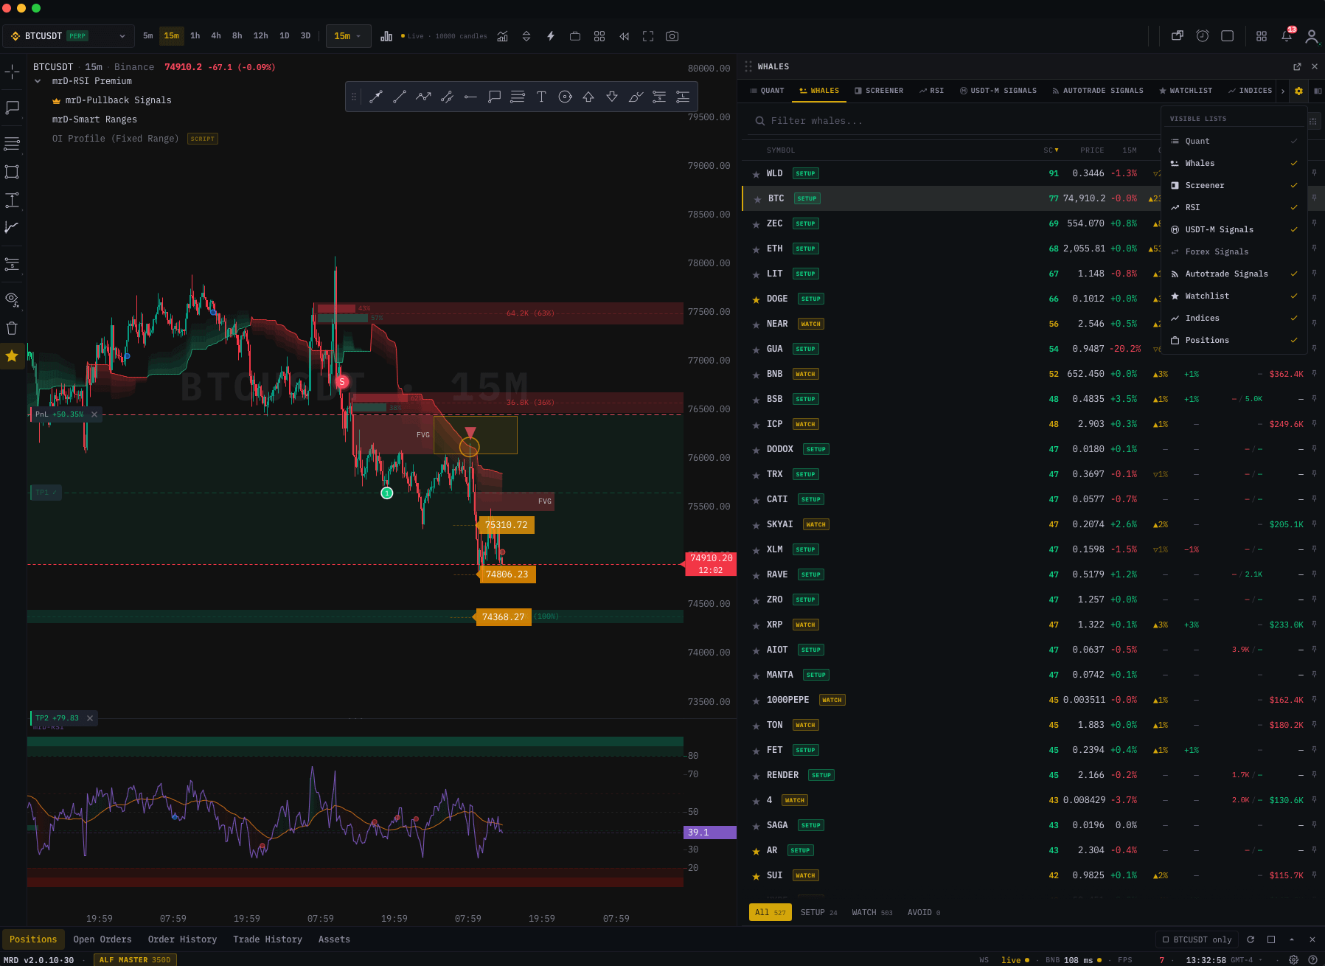Open the chart layout grid icon

tap(599, 36)
